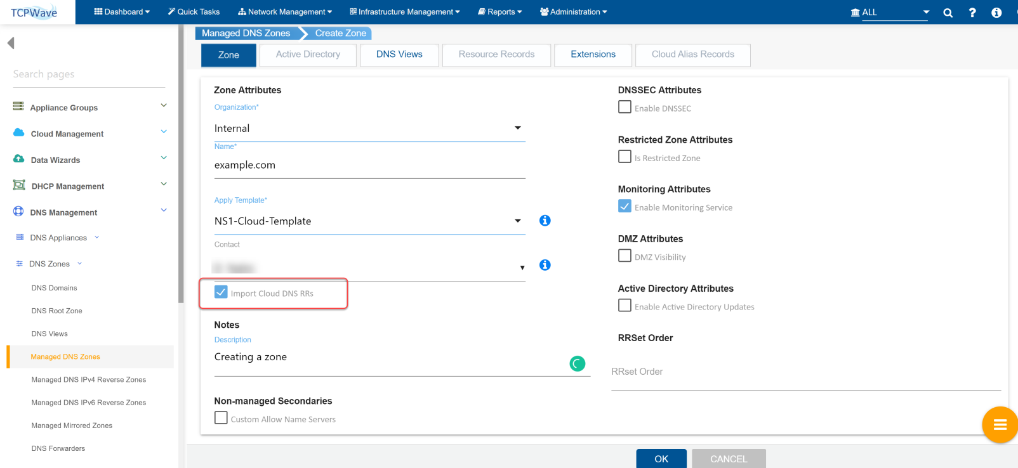Click info icon beside Contact field
Viewport: 1018px width, 468px height.
click(545, 265)
